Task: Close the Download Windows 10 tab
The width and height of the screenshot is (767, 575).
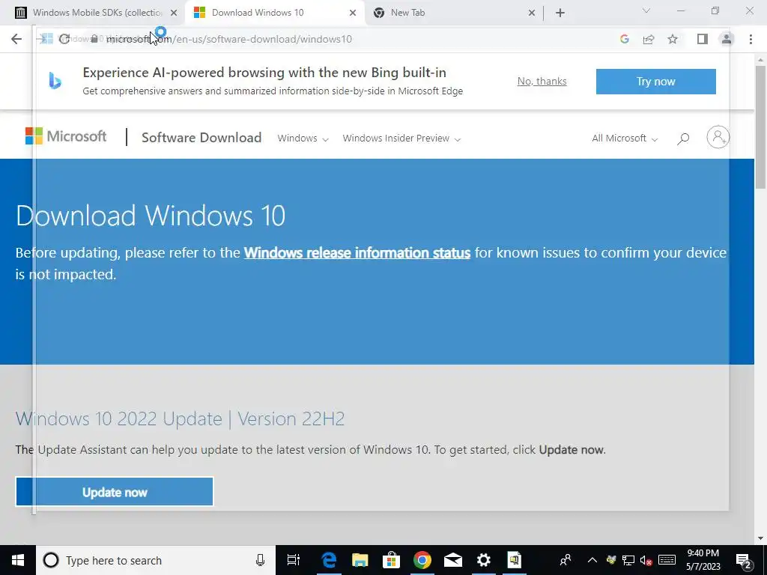Action: pos(353,13)
